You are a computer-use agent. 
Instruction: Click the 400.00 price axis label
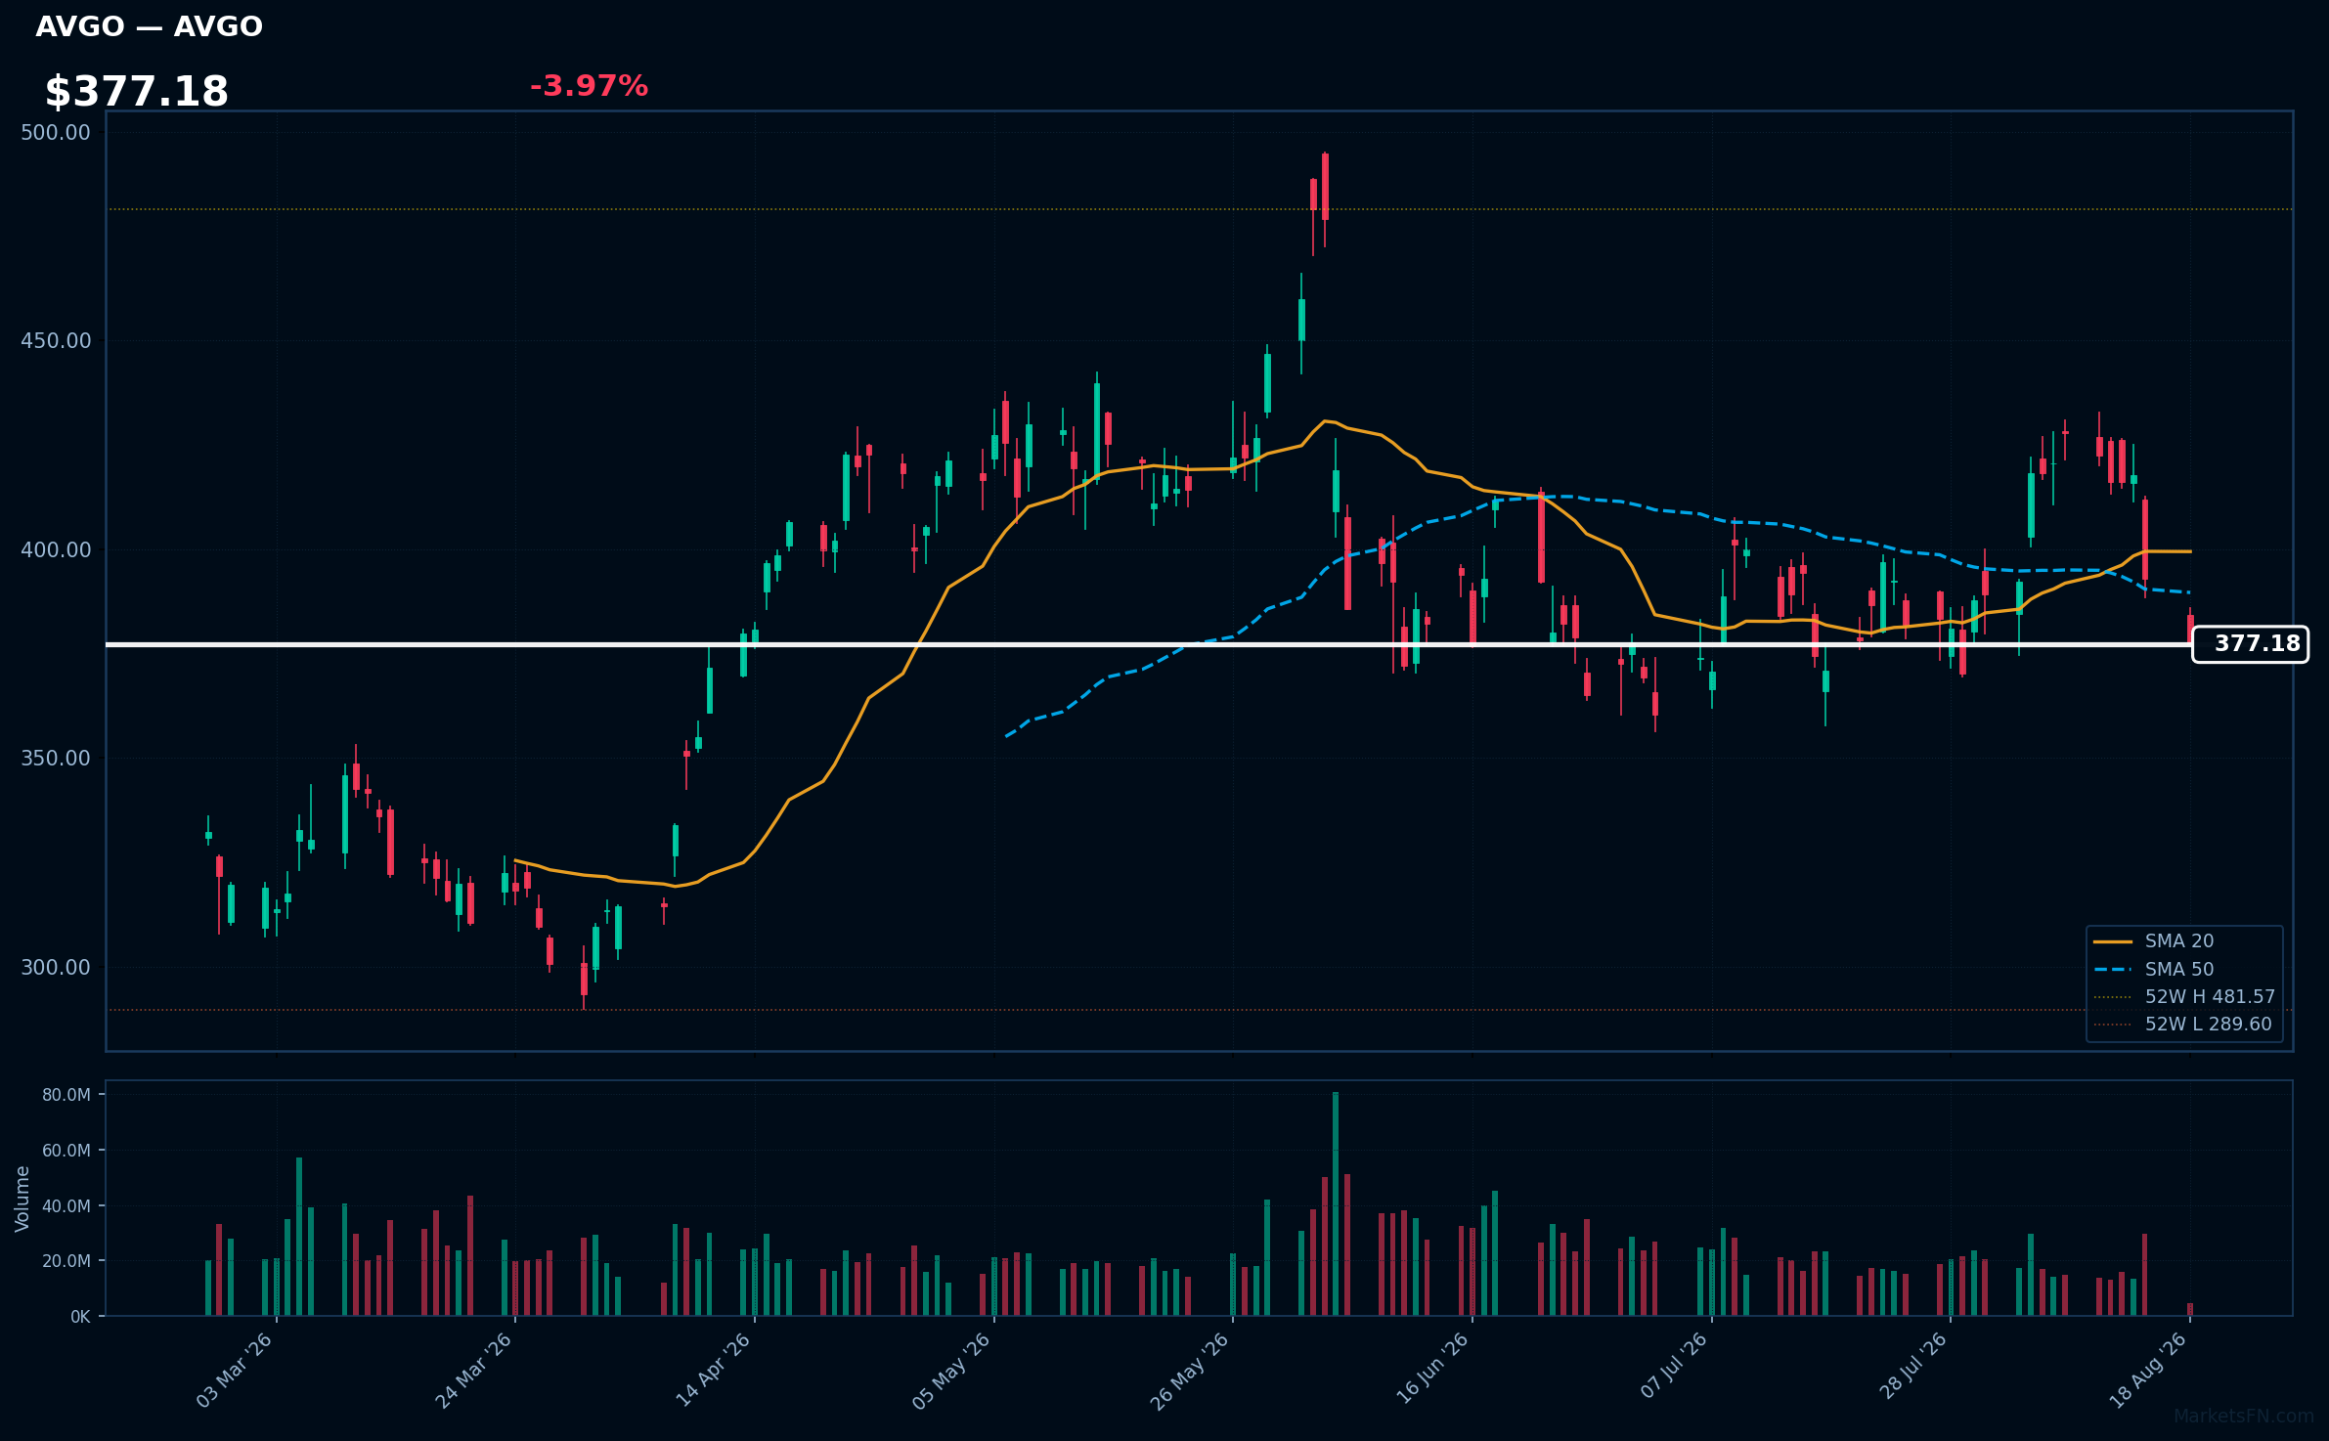(x=56, y=549)
